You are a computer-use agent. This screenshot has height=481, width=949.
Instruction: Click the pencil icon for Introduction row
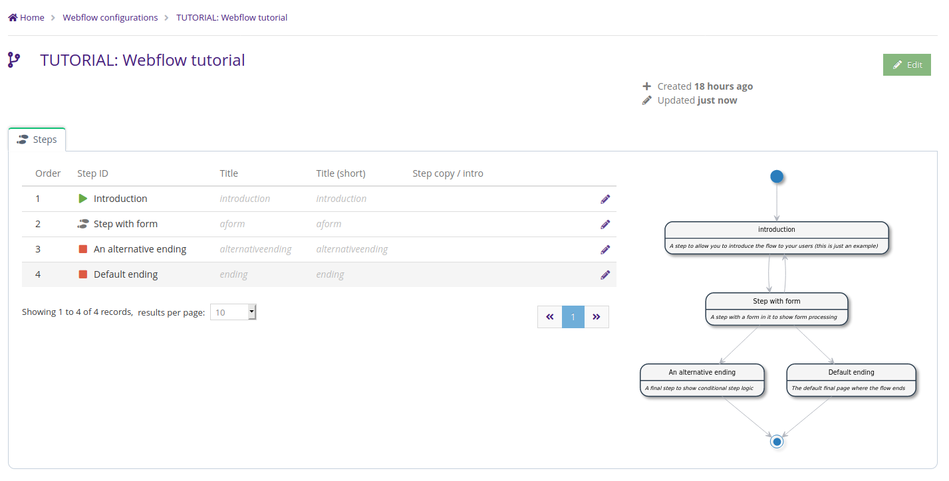[605, 199]
